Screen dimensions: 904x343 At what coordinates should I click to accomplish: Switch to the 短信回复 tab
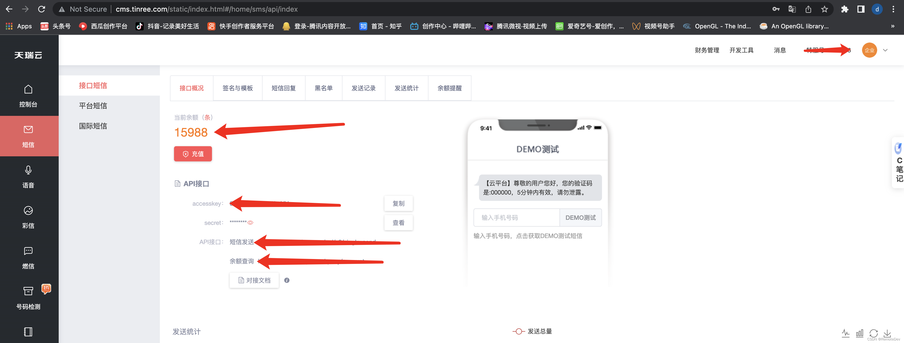pos(284,88)
